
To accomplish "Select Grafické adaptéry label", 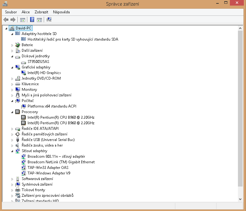I will (x=36, y=67).
